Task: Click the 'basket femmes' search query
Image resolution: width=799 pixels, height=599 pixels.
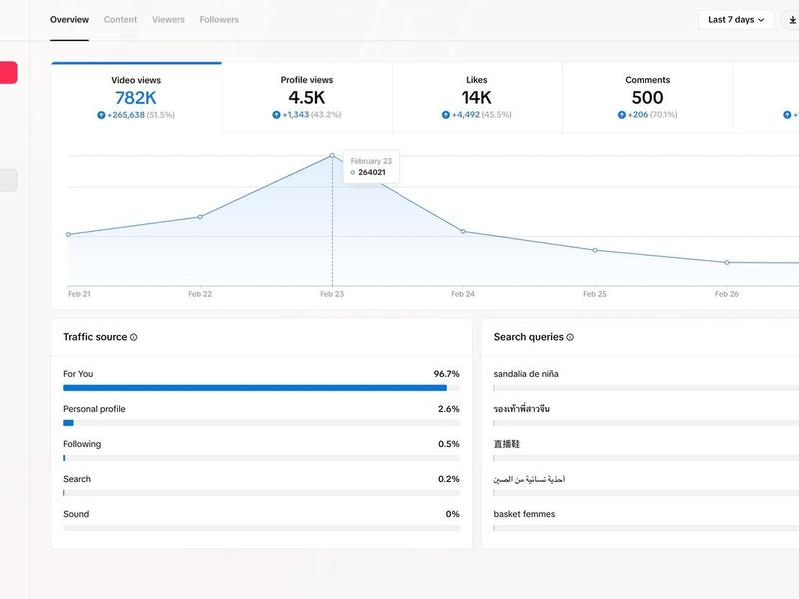Action: point(525,514)
